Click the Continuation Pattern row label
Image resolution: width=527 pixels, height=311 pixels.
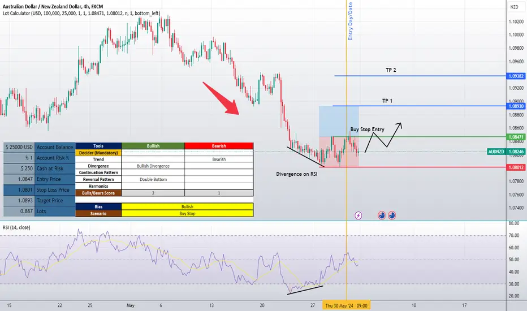point(98,173)
